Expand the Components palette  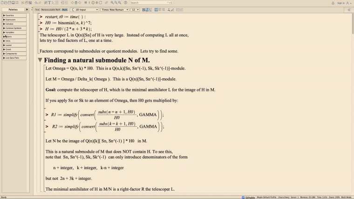(x=14, y=54)
